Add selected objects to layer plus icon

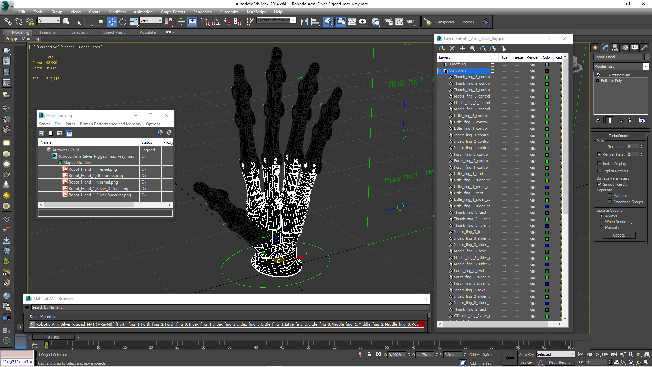tap(462, 48)
